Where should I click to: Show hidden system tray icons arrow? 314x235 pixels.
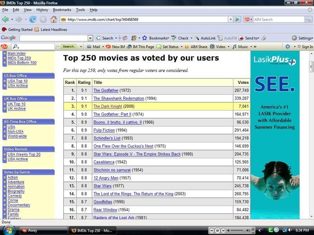tap(260, 230)
